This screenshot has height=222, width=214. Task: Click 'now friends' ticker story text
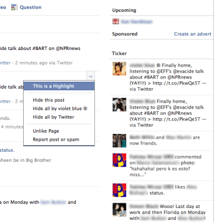pos(165,140)
